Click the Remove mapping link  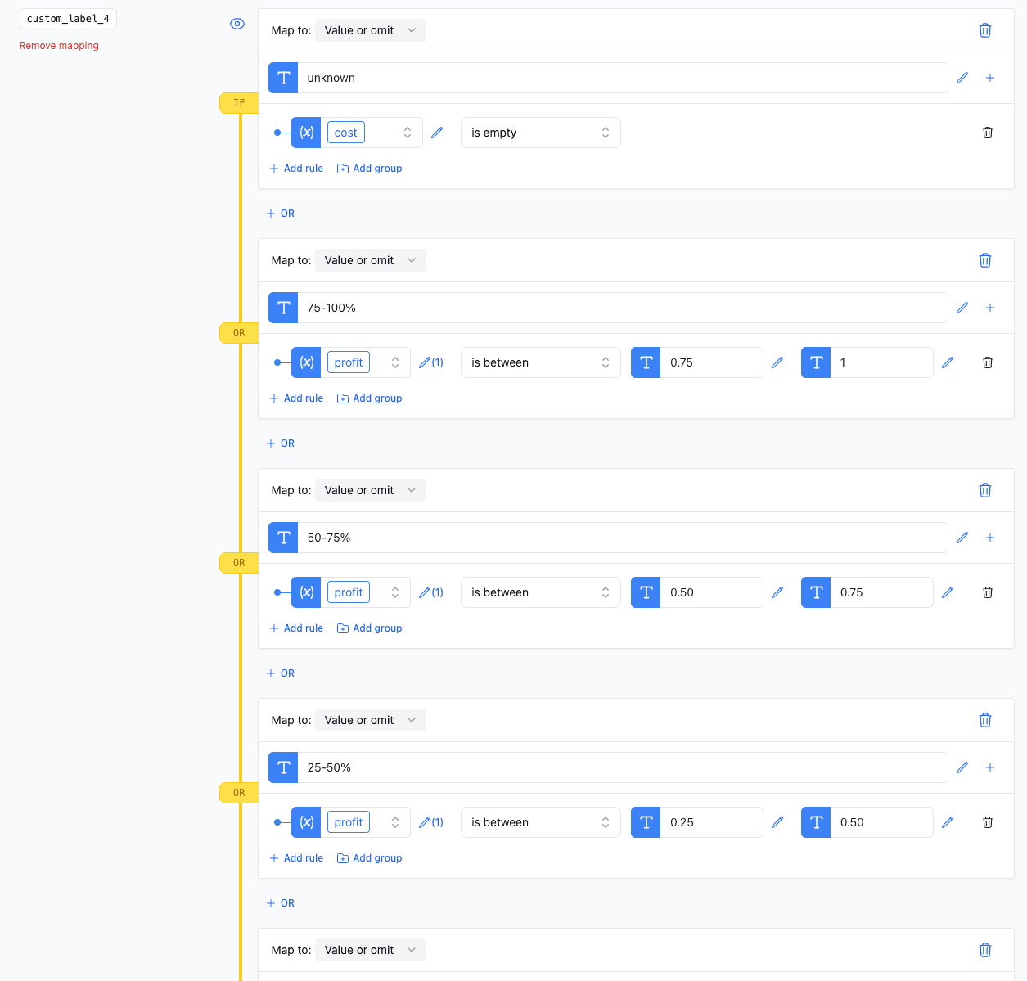click(x=58, y=46)
